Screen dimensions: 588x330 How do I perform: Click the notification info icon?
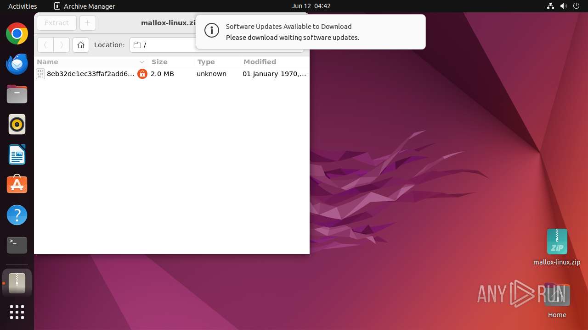[x=212, y=31]
